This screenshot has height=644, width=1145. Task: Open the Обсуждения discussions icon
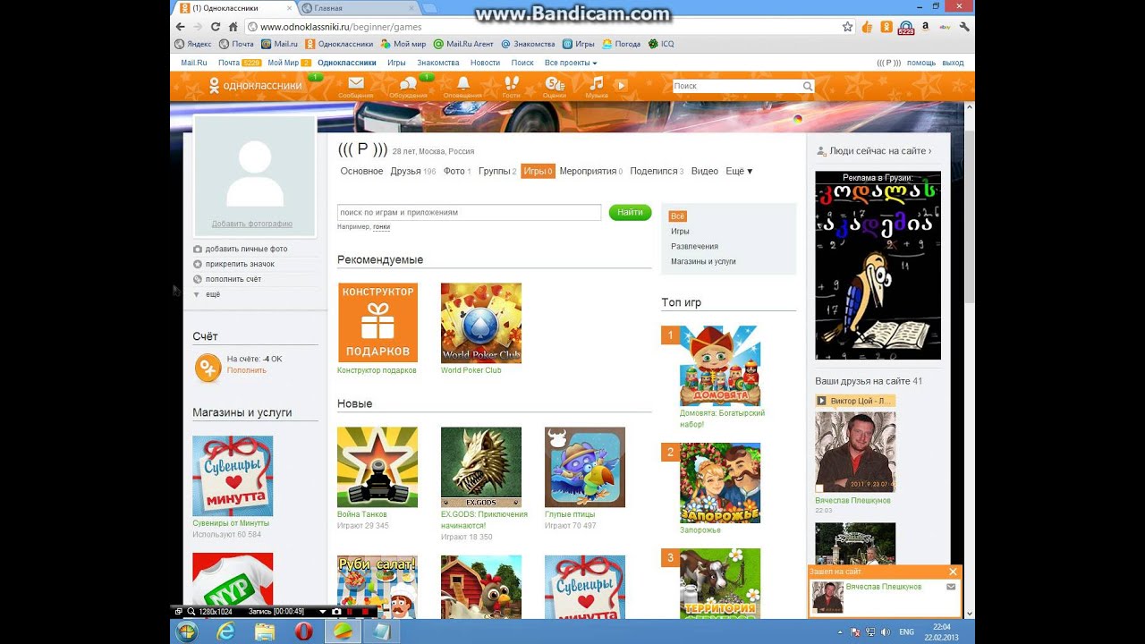pyautogui.click(x=408, y=84)
